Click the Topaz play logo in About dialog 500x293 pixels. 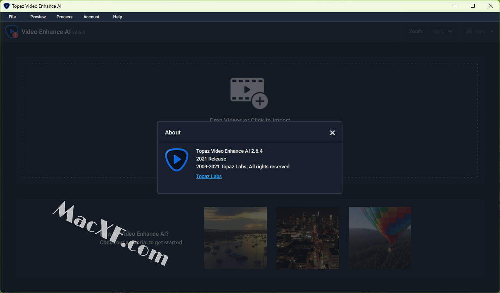pos(177,159)
